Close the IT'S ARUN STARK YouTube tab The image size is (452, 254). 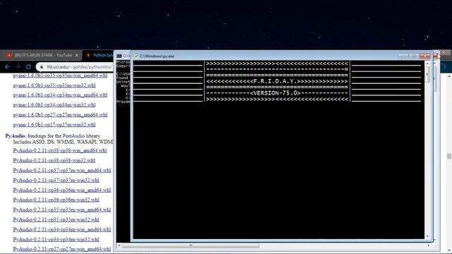(x=77, y=55)
